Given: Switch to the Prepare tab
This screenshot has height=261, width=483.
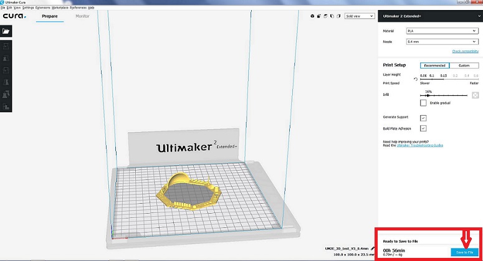Looking at the screenshot, I should 50,16.
